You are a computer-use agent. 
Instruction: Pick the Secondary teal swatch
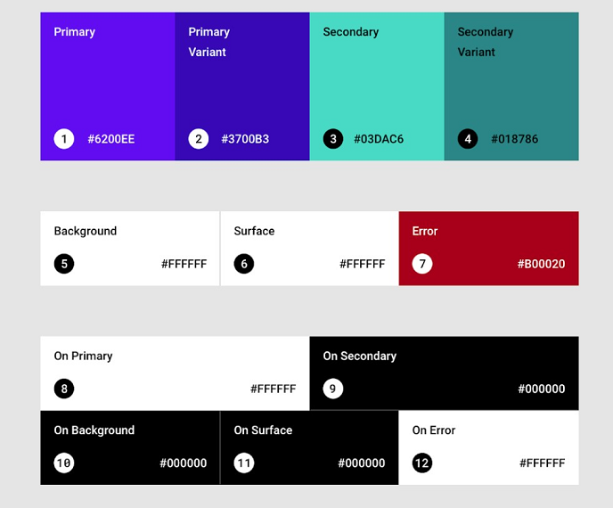[377, 86]
